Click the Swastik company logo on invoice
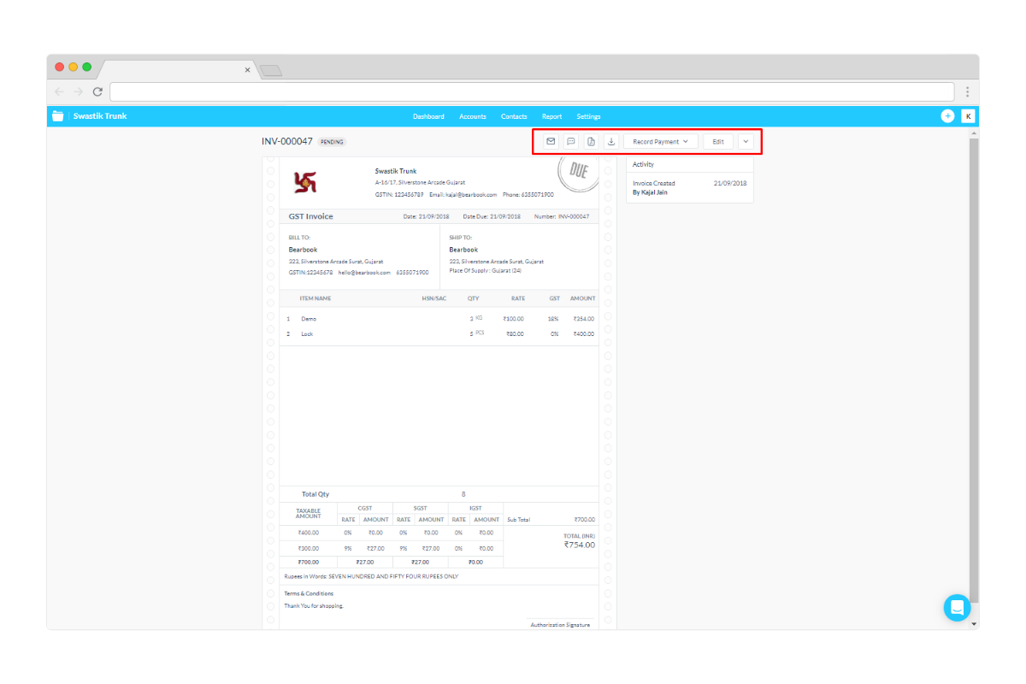Image resolution: width=1026 pixels, height=684 pixels. click(305, 181)
